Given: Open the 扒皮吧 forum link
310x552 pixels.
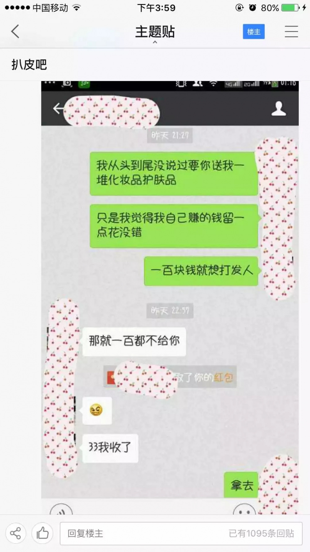Looking at the screenshot, I should 29,65.
